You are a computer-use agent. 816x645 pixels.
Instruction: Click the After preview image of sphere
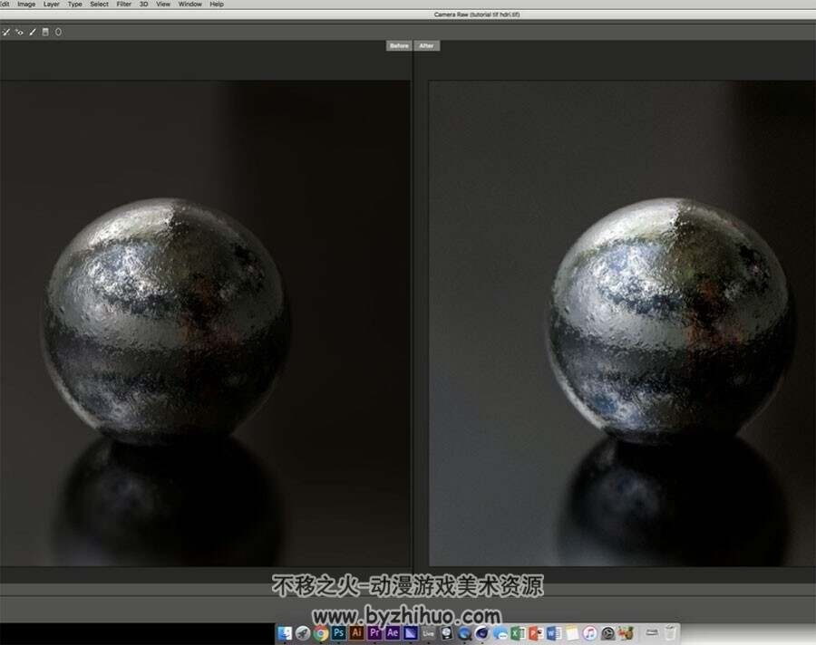tap(622, 323)
